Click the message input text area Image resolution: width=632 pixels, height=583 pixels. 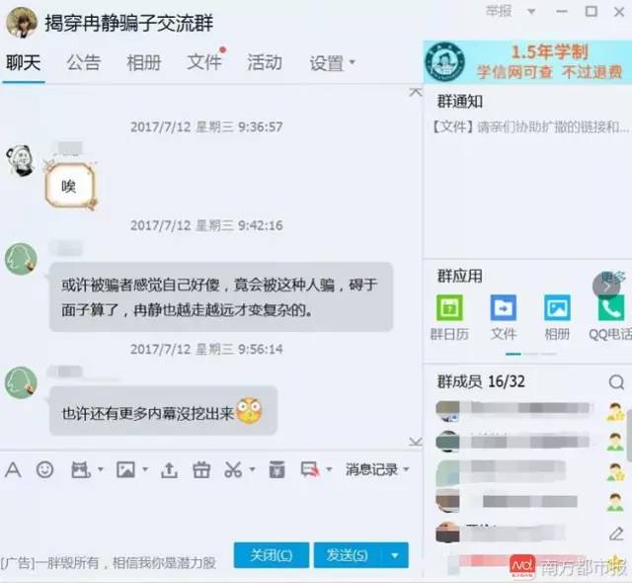(x=207, y=509)
